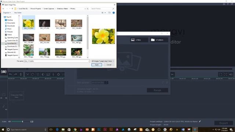
Task: Launch Microsoft Edge from taskbar
Action: 57,129
